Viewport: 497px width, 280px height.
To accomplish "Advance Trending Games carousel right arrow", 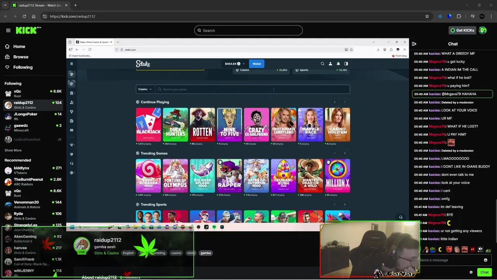I will [344, 153].
